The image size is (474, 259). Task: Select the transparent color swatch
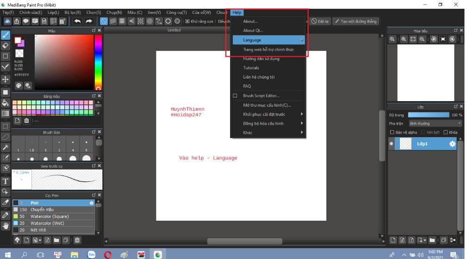(x=19, y=54)
